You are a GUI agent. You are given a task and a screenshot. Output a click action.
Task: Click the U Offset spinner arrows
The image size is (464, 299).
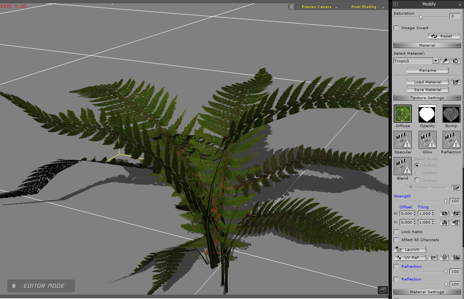(x=415, y=213)
